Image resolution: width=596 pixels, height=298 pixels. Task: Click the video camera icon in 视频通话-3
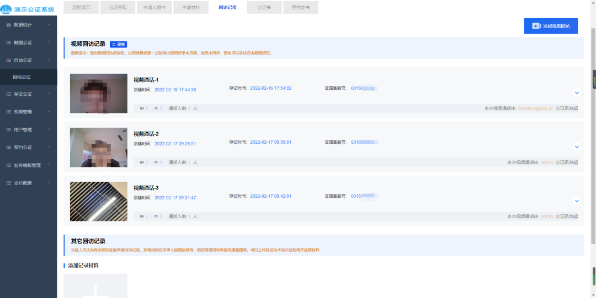pos(142,216)
